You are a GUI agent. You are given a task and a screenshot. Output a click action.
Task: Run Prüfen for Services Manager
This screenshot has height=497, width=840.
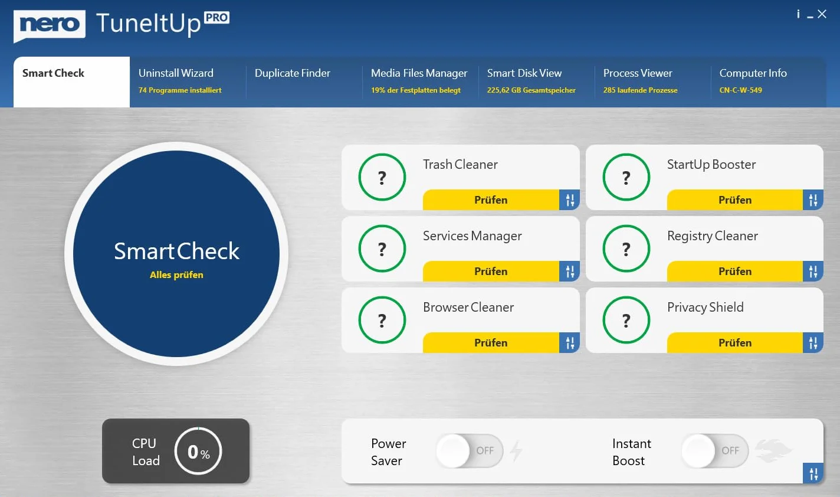click(x=491, y=272)
